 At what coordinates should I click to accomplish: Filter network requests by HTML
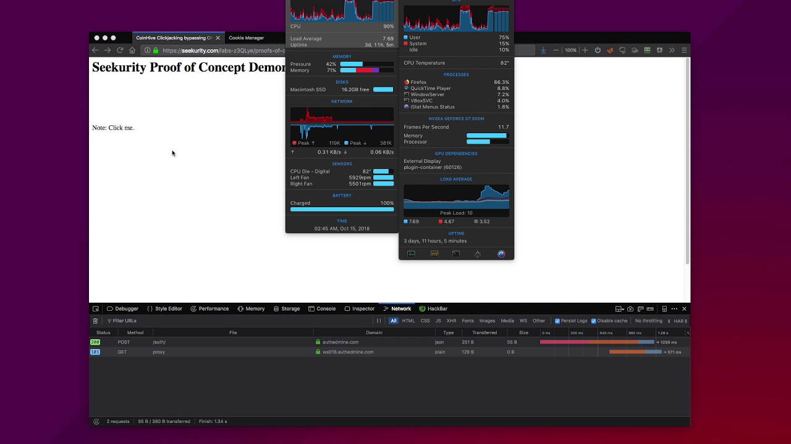[x=408, y=321]
